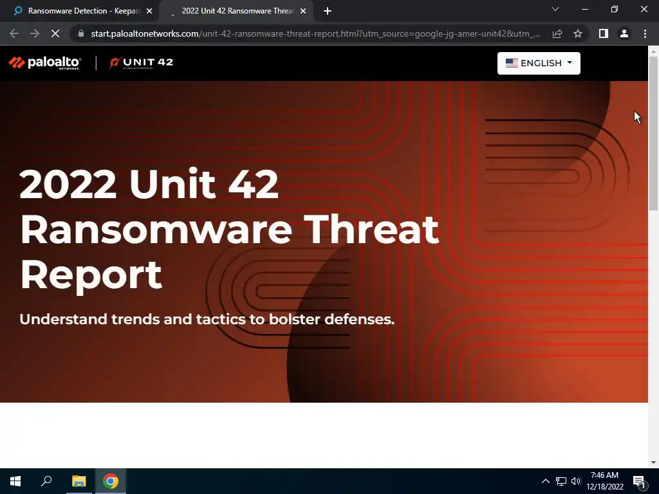Click the Unit 42 logo
The height and width of the screenshot is (494, 659).
141,63
